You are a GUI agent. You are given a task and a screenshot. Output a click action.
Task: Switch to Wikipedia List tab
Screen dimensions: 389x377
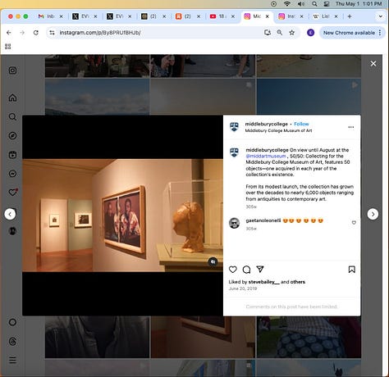point(325,16)
